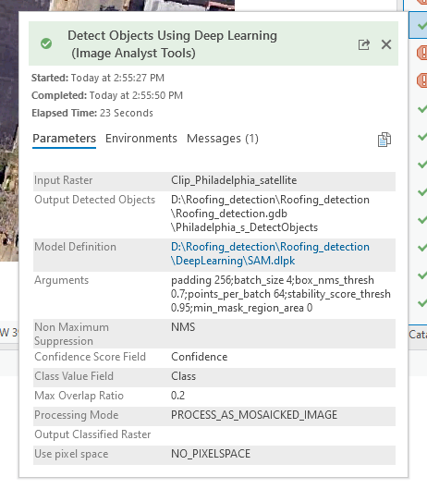This screenshot has width=427, height=489.
Task: Open the tool using the pop-out icon
Action: pos(363,44)
